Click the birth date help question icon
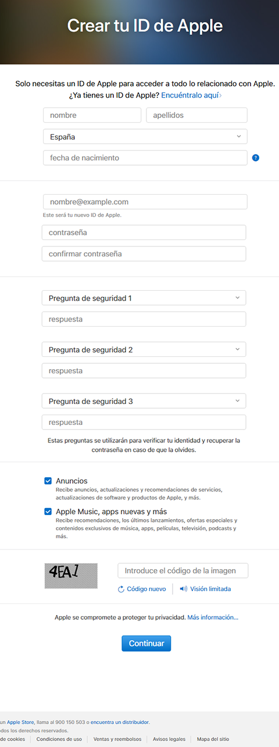Viewport: 279px width, 747px height. [256, 158]
